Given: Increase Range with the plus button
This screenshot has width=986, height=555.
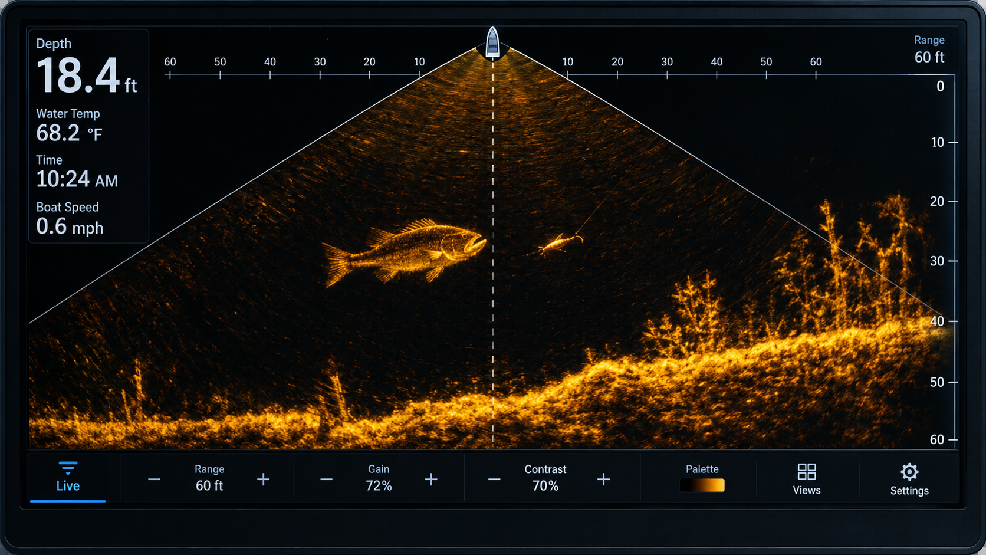Looking at the screenshot, I should tap(264, 480).
